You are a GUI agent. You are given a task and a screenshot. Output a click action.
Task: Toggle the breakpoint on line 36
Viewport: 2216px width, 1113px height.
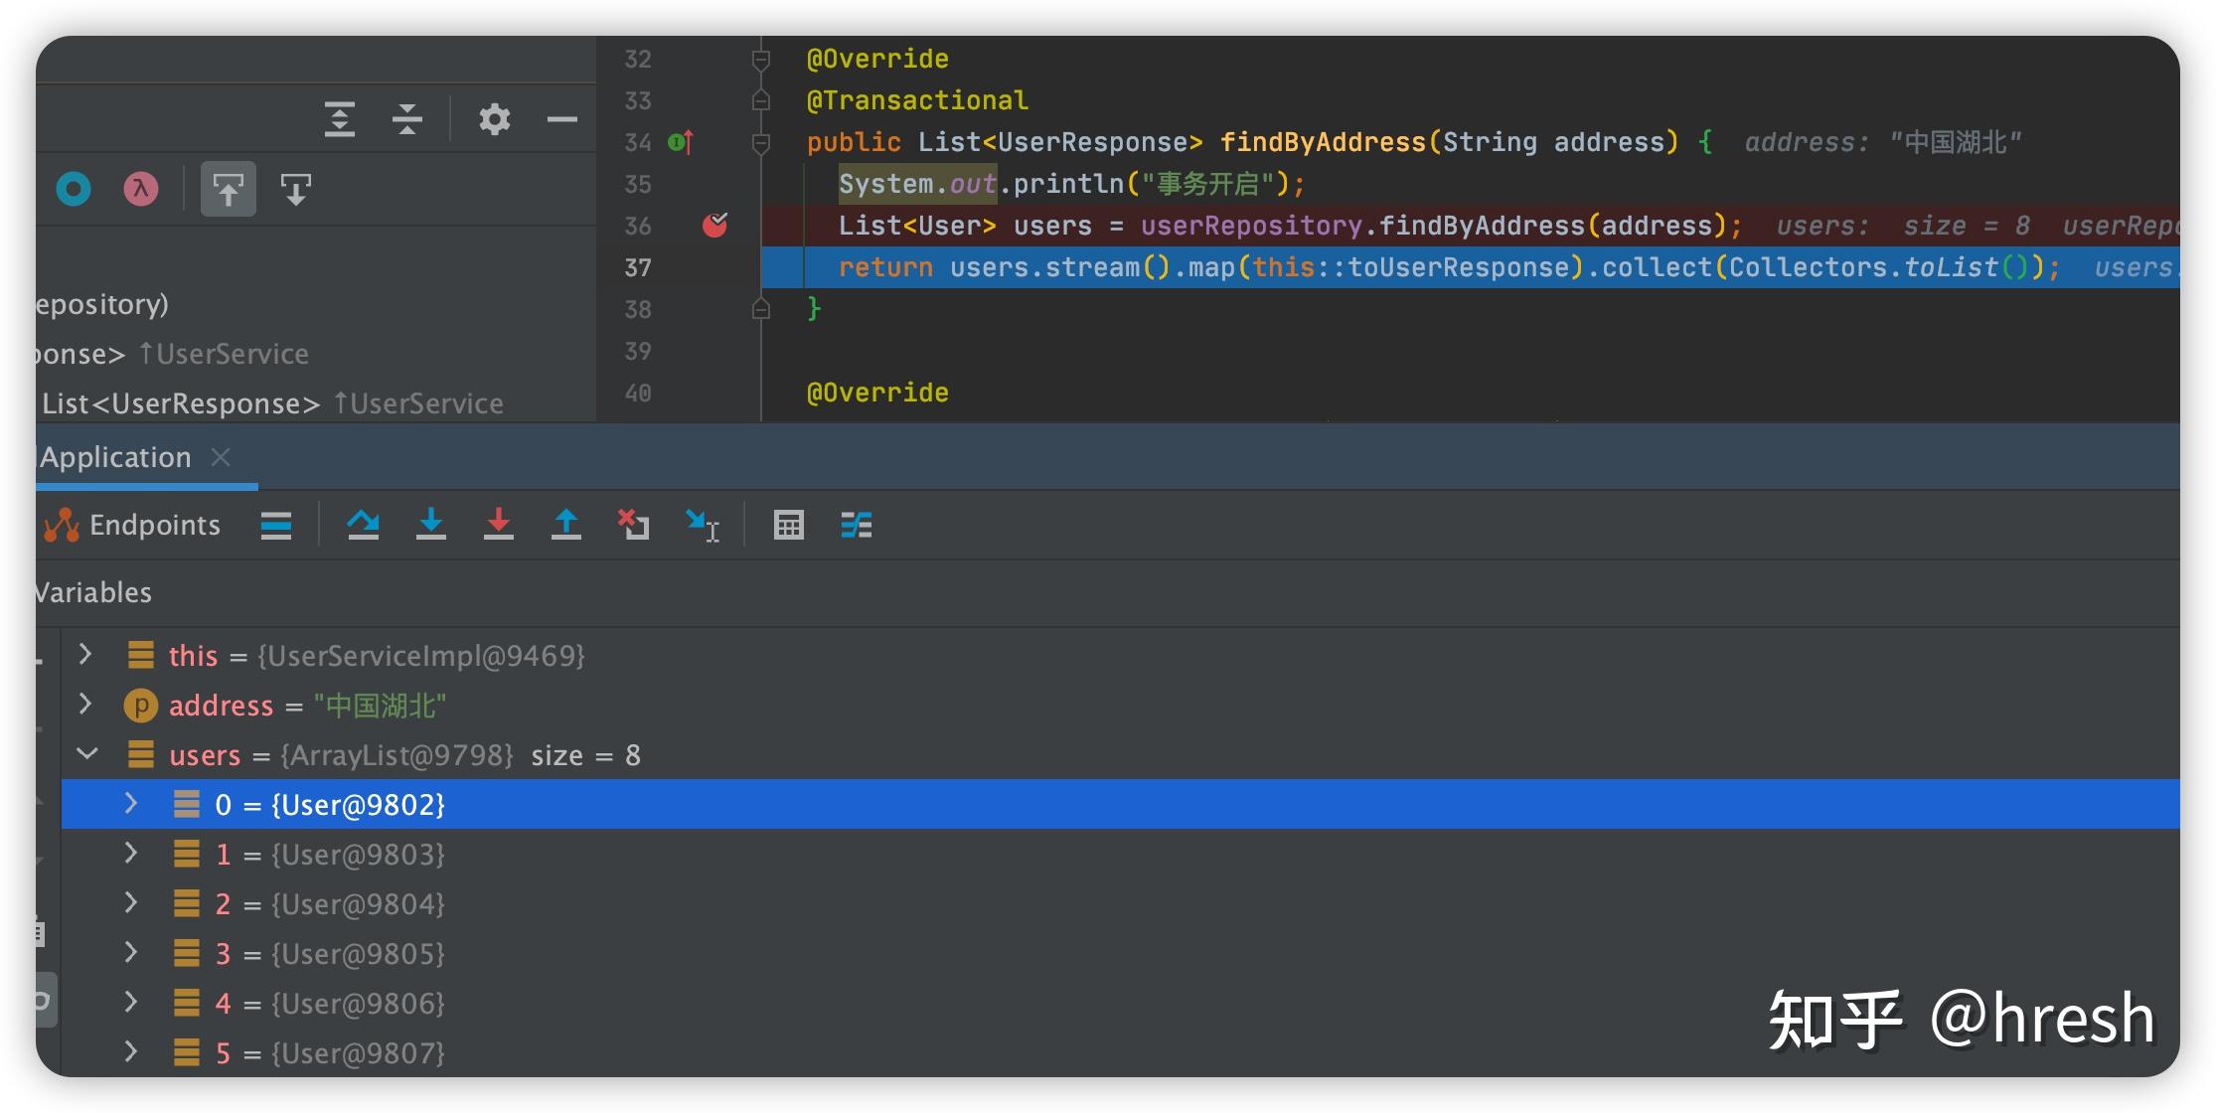click(714, 226)
